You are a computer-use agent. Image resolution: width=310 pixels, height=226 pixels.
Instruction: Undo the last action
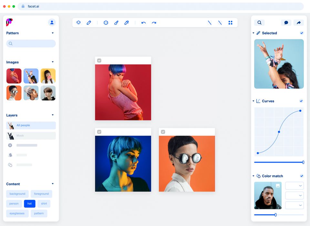tap(143, 23)
